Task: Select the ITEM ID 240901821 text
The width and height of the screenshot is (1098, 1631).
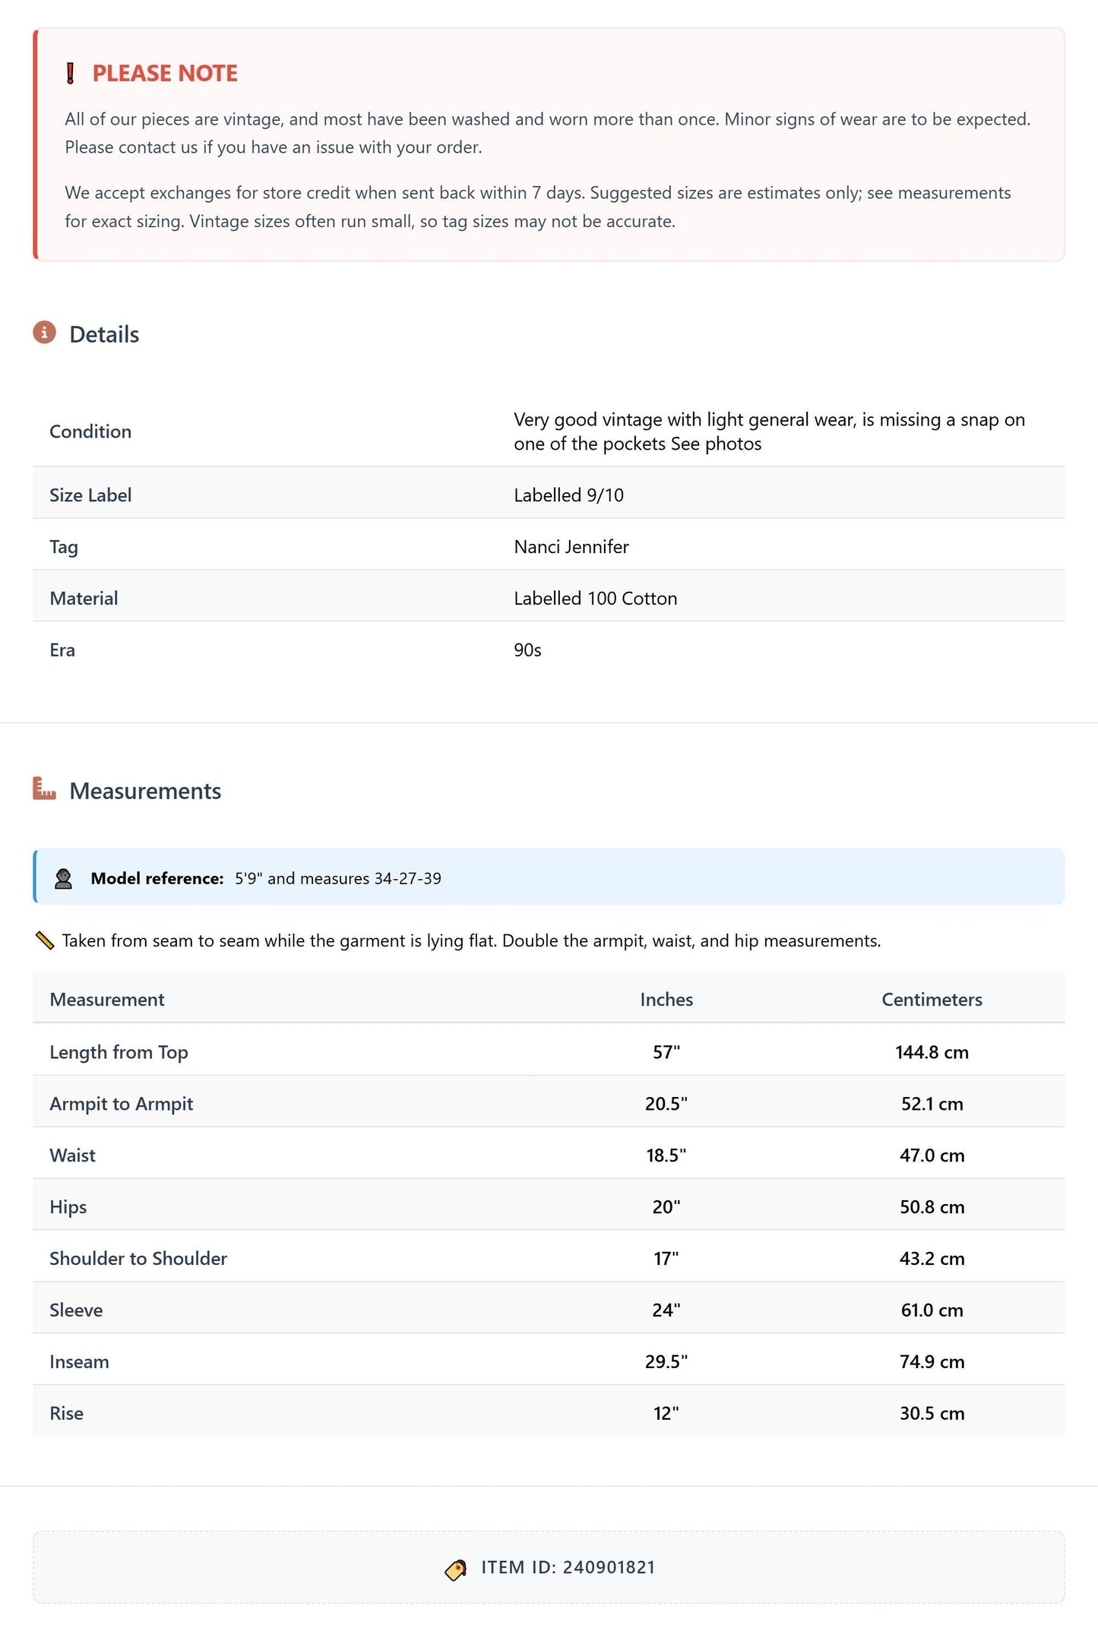Action: pos(568,1568)
